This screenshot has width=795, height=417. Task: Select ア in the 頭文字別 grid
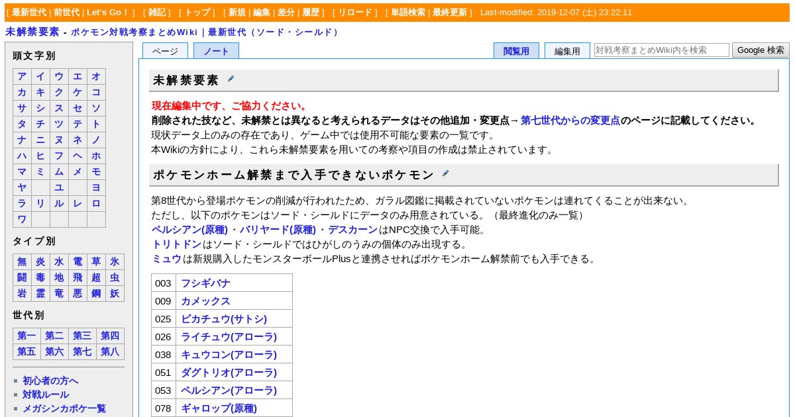[x=22, y=76]
